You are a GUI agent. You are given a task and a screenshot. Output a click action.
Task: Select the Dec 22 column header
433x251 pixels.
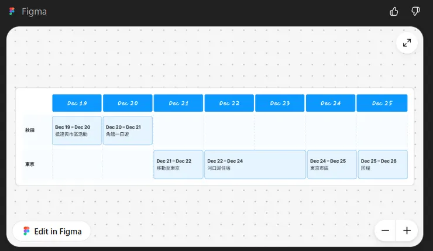coord(229,103)
